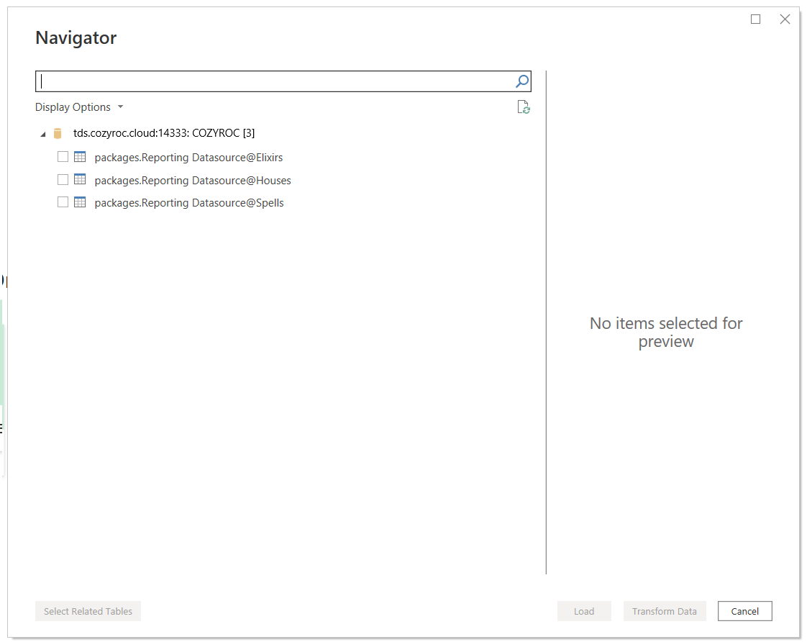The width and height of the screenshot is (807, 642).
Task: Click the Elixirs table icon
Action: coord(80,157)
